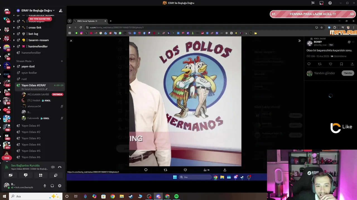Invite people to the server
This screenshot has height=200, width=357.
pos(61,11)
